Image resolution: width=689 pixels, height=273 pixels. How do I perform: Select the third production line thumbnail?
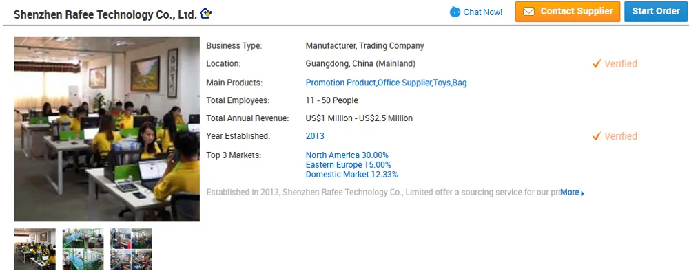point(131,249)
